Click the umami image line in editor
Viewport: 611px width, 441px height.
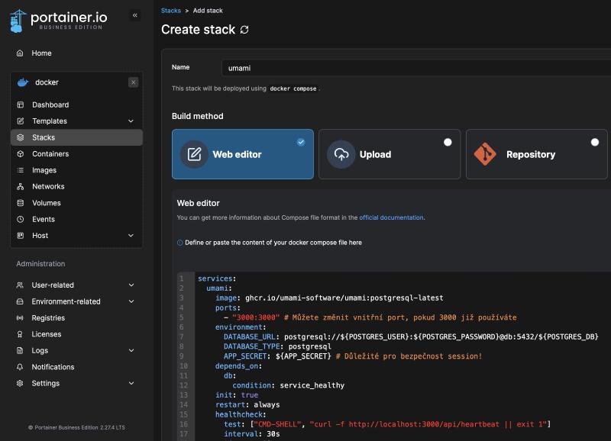329,298
